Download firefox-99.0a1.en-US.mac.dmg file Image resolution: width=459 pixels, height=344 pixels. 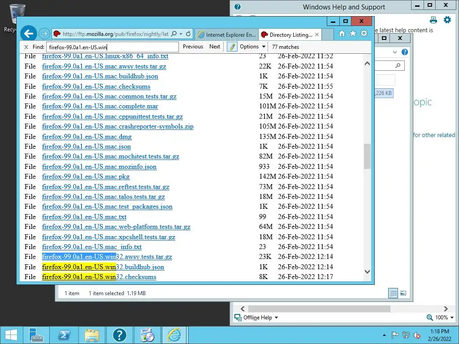(87, 136)
